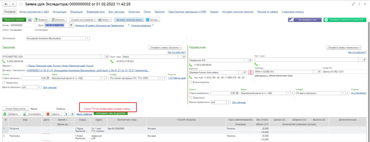
Task: Expand carrier Форма payment dropdown arrow
Action: pos(288,93)
